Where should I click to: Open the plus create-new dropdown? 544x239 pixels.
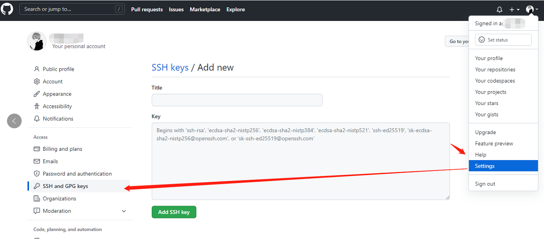514,9
